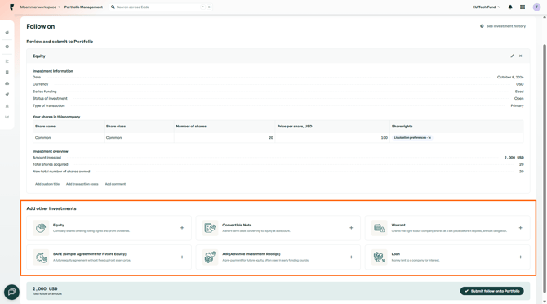Click the AIR card icon
Screen dimensions: 547x304
click(x=210, y=257)
